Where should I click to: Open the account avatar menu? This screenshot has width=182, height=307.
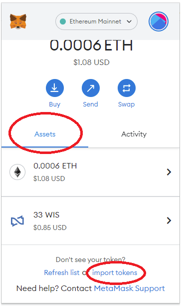point(159,21)
